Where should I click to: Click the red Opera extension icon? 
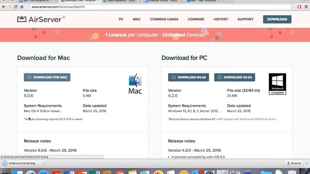[x=299, y=7]
